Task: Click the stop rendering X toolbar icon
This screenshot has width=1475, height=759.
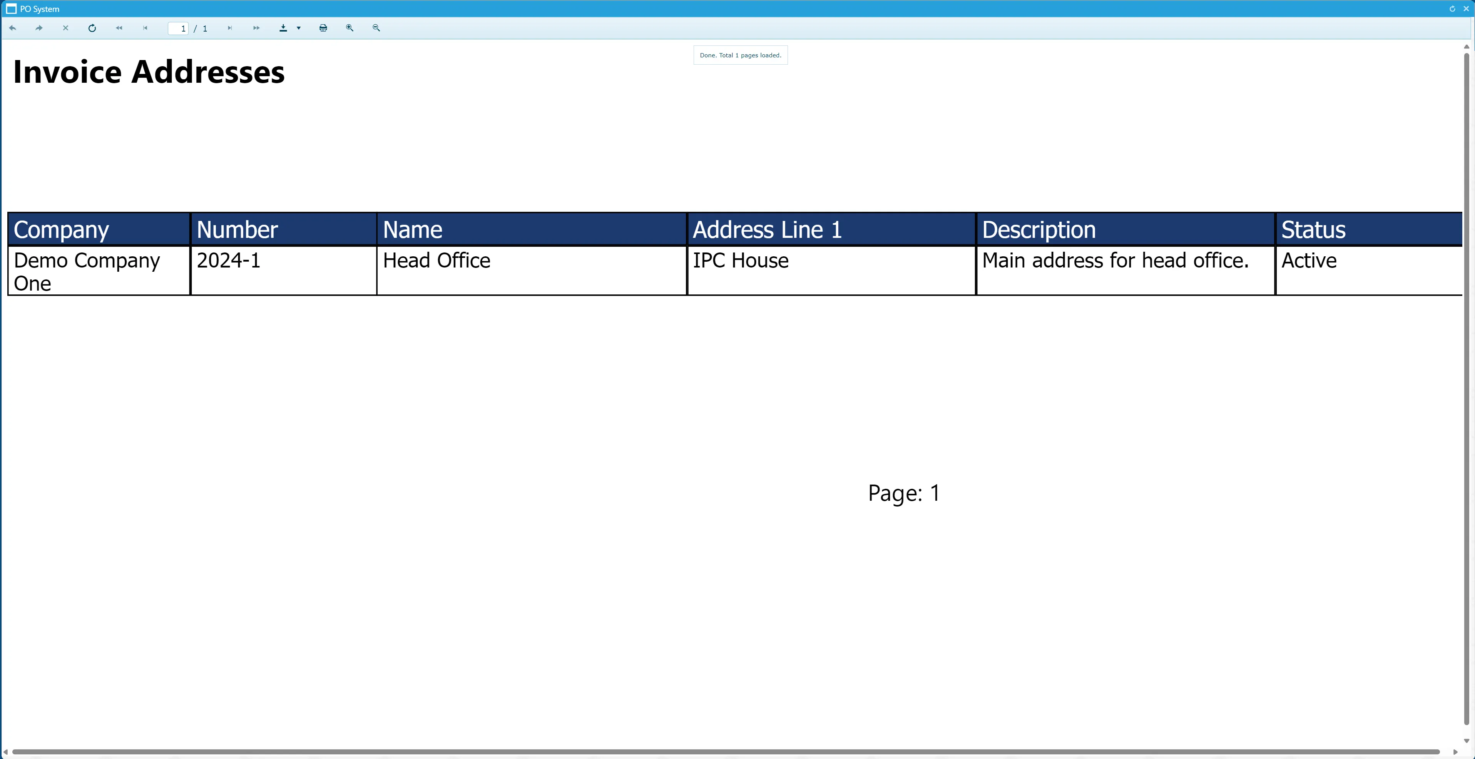Action: click(65, 27)
